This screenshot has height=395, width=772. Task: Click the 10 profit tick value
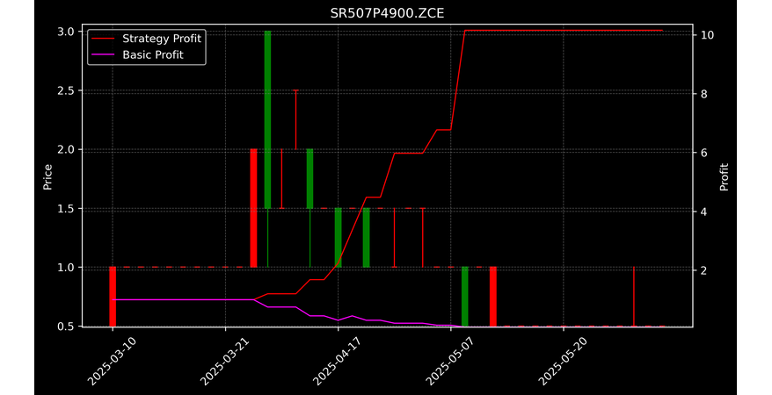(x=707, y=35)
